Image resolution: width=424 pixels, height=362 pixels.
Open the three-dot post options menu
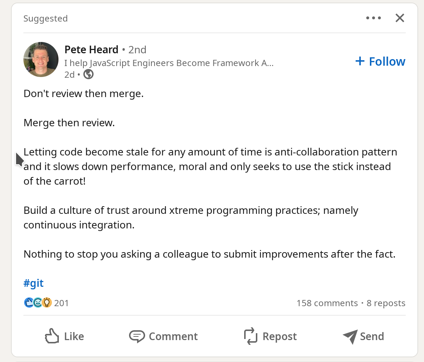click(x=373, y=18)
